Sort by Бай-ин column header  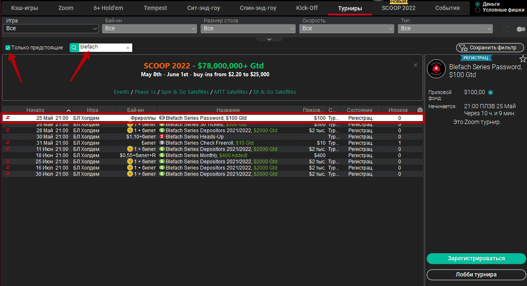[x=135, y=110]
